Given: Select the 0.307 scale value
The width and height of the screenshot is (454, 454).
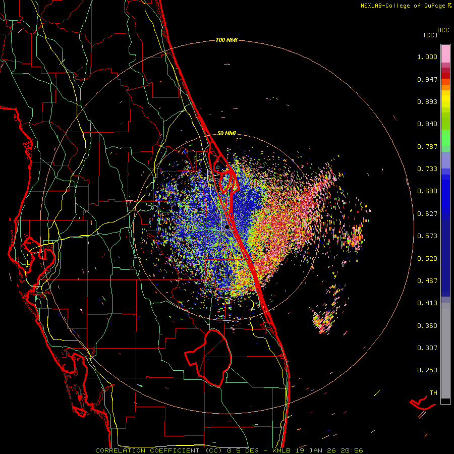Looking at the screenshot, I should [427, 348].
